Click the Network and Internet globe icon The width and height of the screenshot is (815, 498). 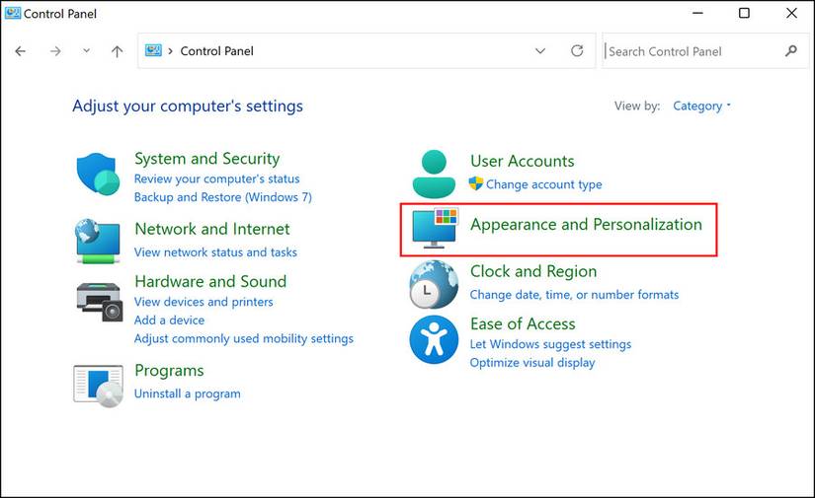(98, 241)
